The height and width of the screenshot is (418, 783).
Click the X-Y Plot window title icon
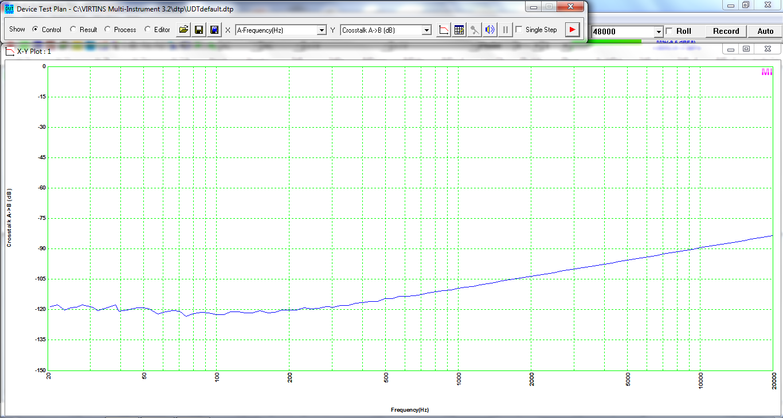click(10, 52)
